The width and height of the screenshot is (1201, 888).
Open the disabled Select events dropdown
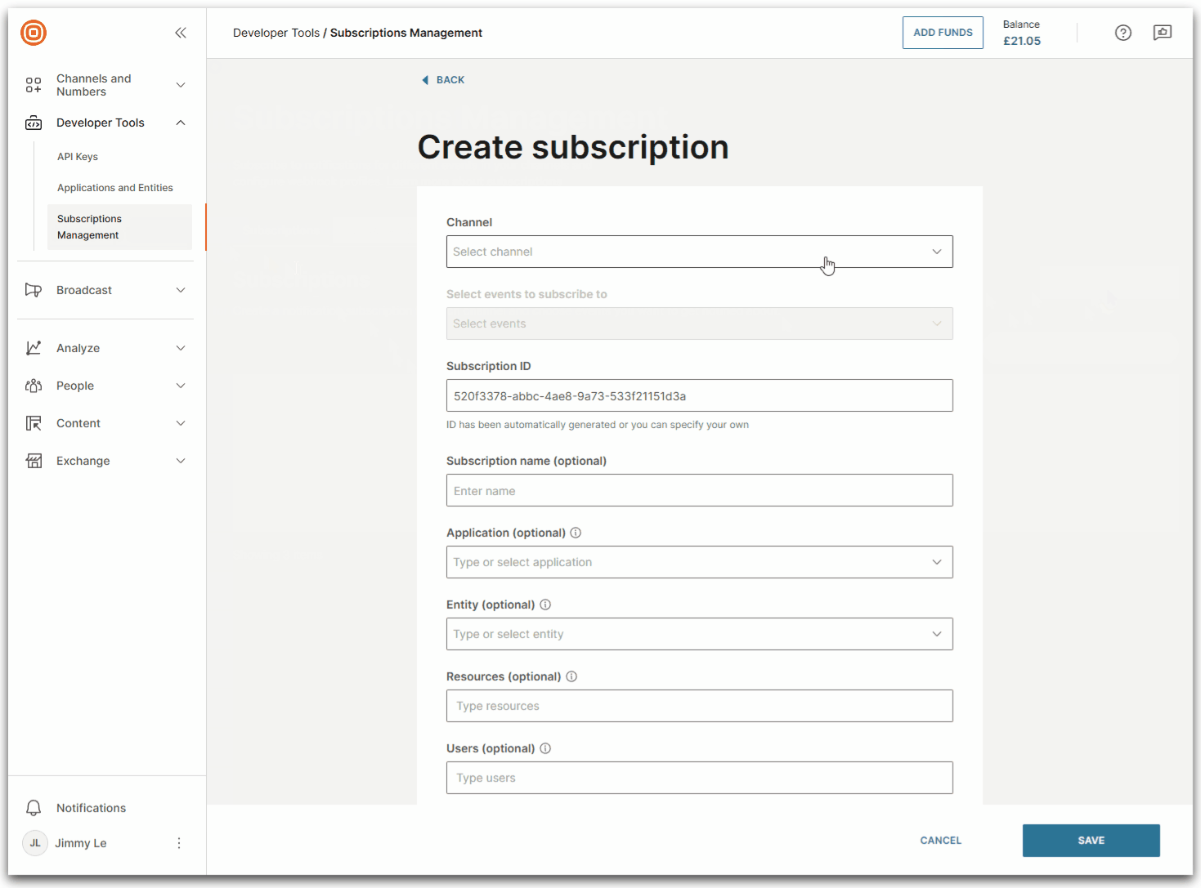click(x=700, y=324)
